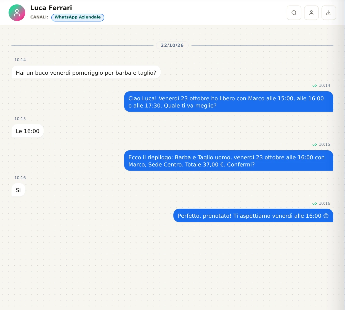345x310 pixels.
Task: Click the 22/10/26 date separator
Action: (x=172, y=45)
